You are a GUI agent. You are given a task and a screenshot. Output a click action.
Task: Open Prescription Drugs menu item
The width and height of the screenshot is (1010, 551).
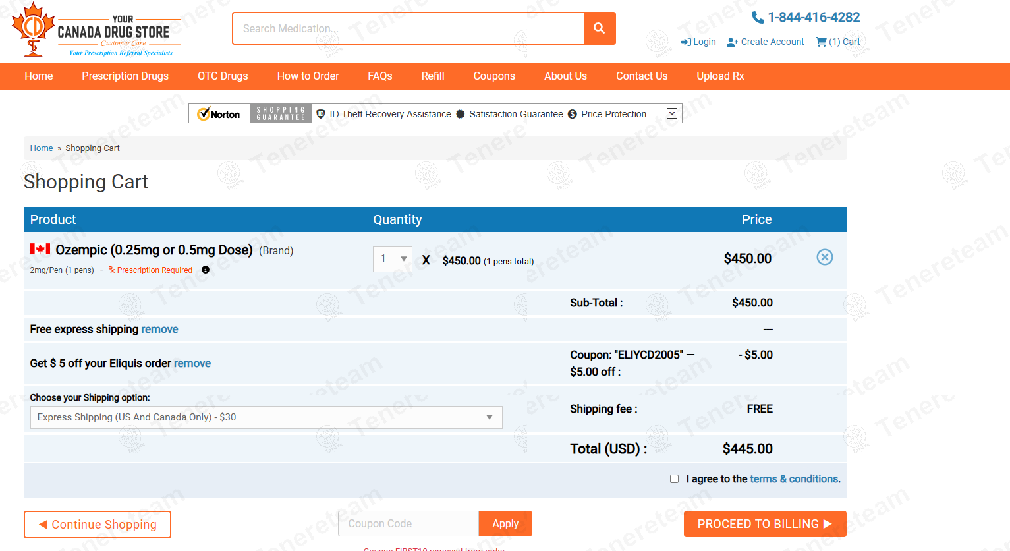coord(125,76)
